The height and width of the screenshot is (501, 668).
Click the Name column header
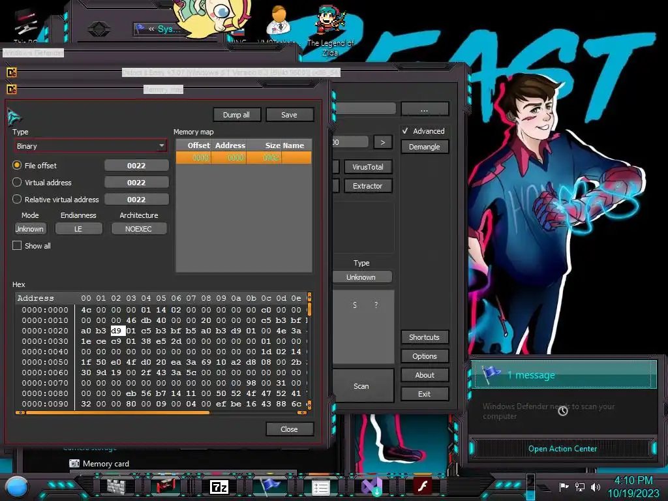click(296, 145)
